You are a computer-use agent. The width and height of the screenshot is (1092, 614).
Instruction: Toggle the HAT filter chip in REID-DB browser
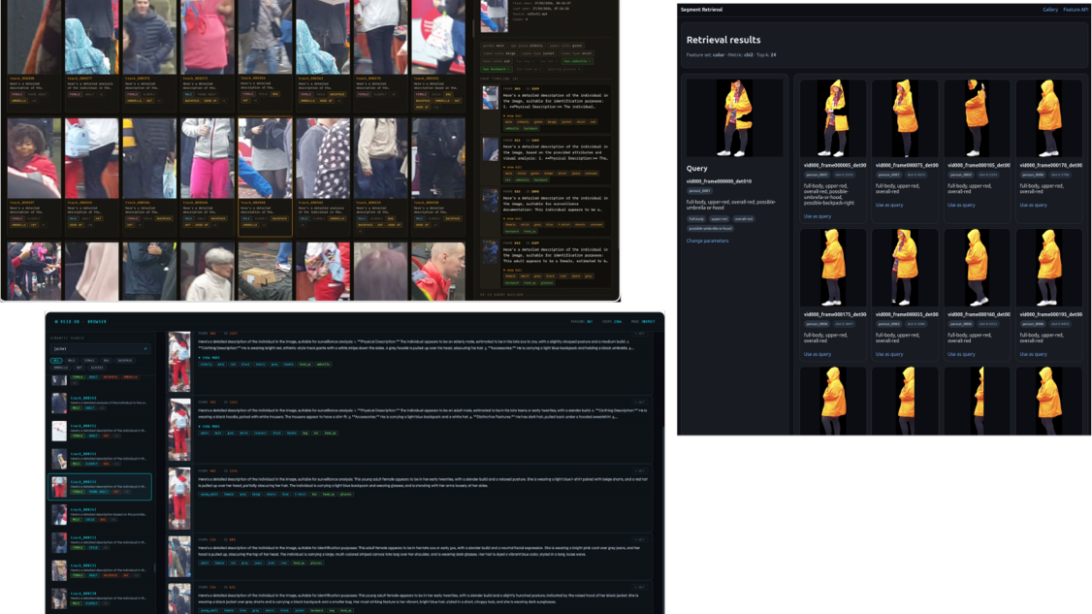pyautogui.click(x=79, y=368)
